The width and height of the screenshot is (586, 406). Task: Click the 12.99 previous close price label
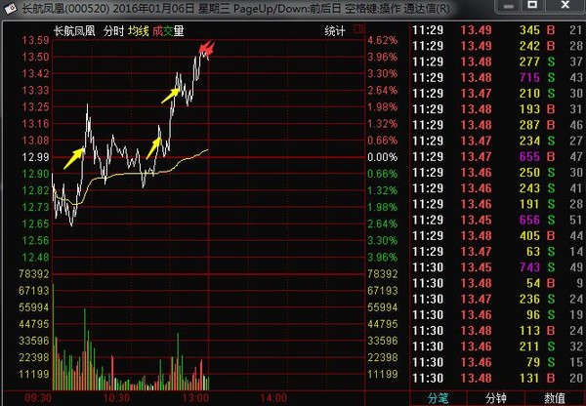35,157
